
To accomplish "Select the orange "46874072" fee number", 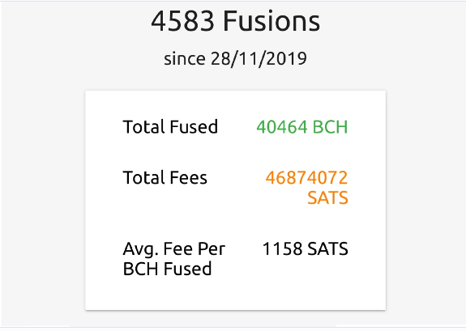I will point(306,177).
